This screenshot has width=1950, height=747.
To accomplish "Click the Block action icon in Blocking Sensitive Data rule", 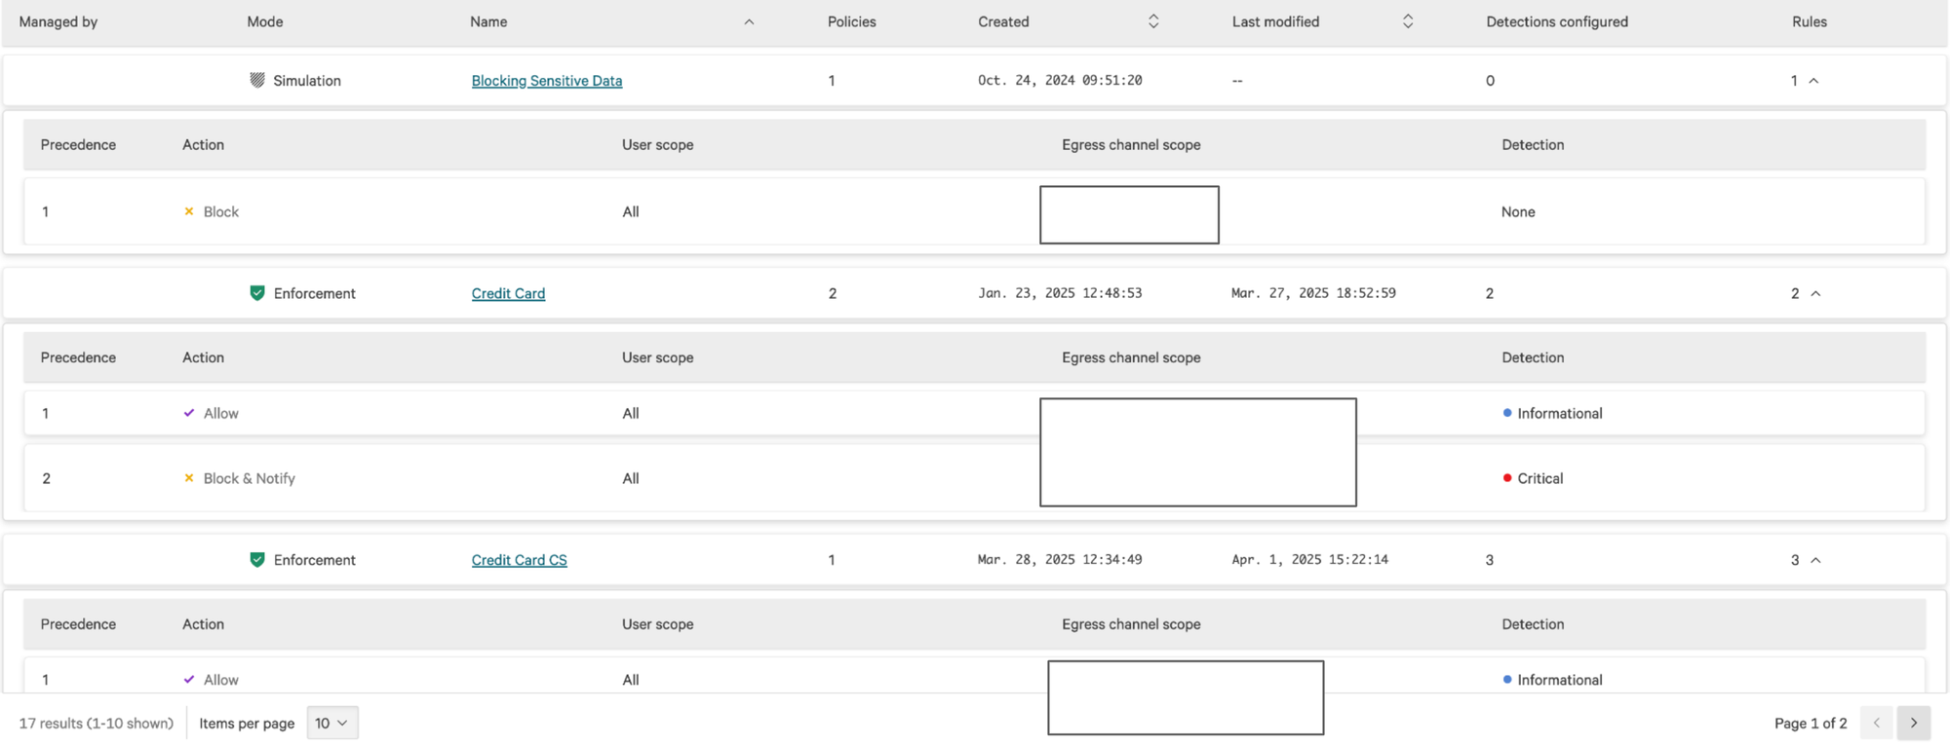I will point(188,211).
